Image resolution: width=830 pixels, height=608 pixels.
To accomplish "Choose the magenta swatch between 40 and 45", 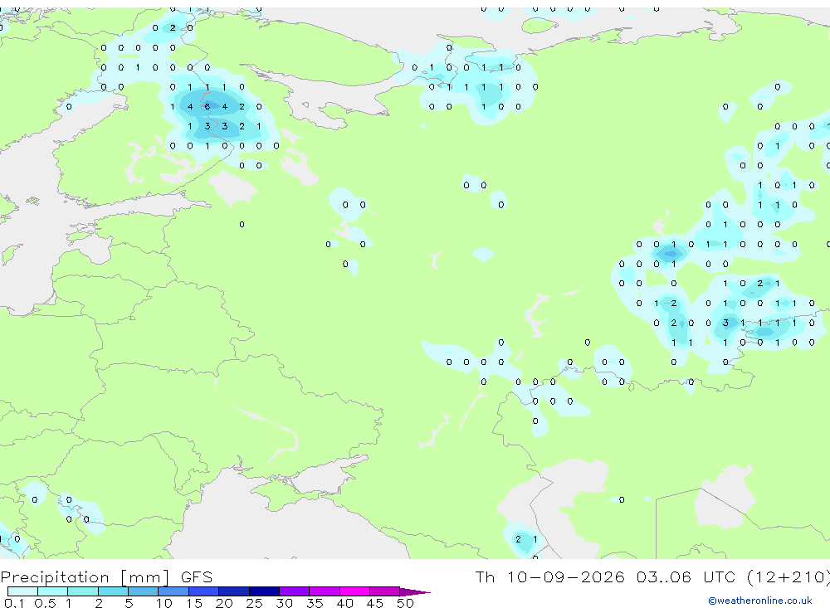I will 354,591.
